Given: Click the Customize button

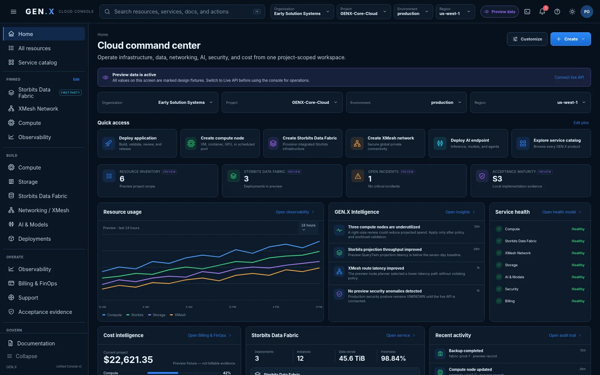Looking at the screenshot, I should pos(527,39).
